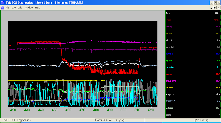The height and width of the screenshot is (123, 221).
Task: Close the inner Stored Data window
Action: click(219, 8)
